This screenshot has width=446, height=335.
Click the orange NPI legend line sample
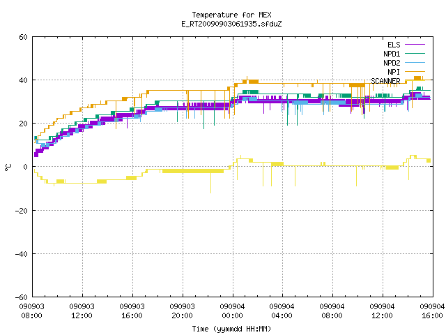point(415,71)
